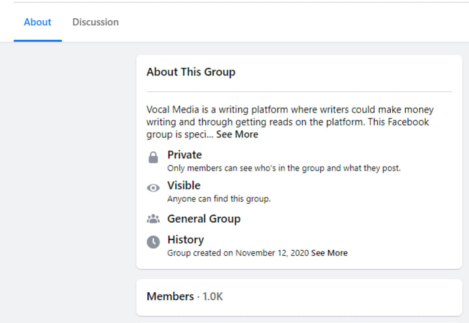Click the Visible eye icon
Image resolution: width=469 pixels, height=323 pixels.
coord(153,188)
